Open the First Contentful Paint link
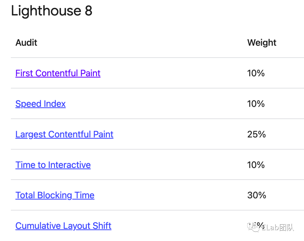Viewport: 304px width, 241px height. coord(58,73)
